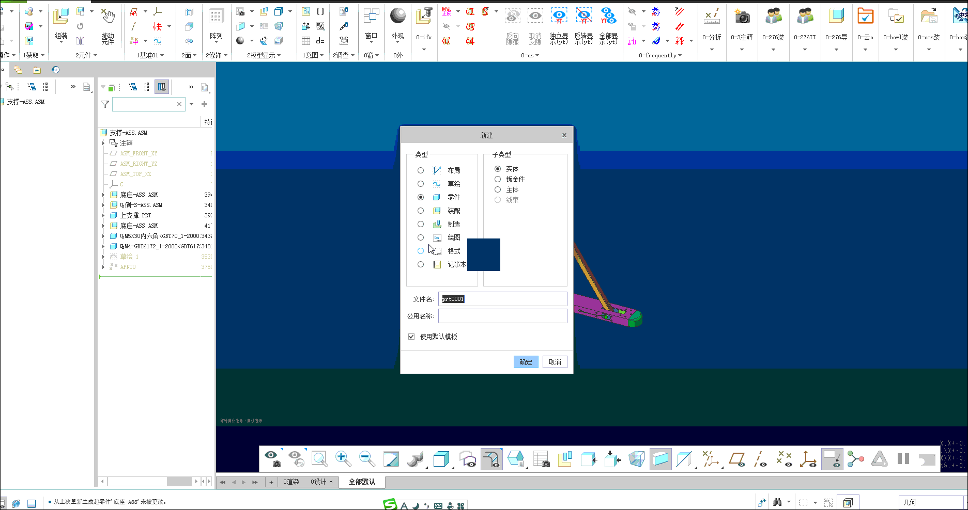Click the 公用名称 (Common Name) input field
The width and height of the screenshot is (968, 510).
coord(502,316)
